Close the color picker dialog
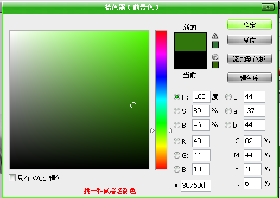The image size is (280, 198). [268, 7]
